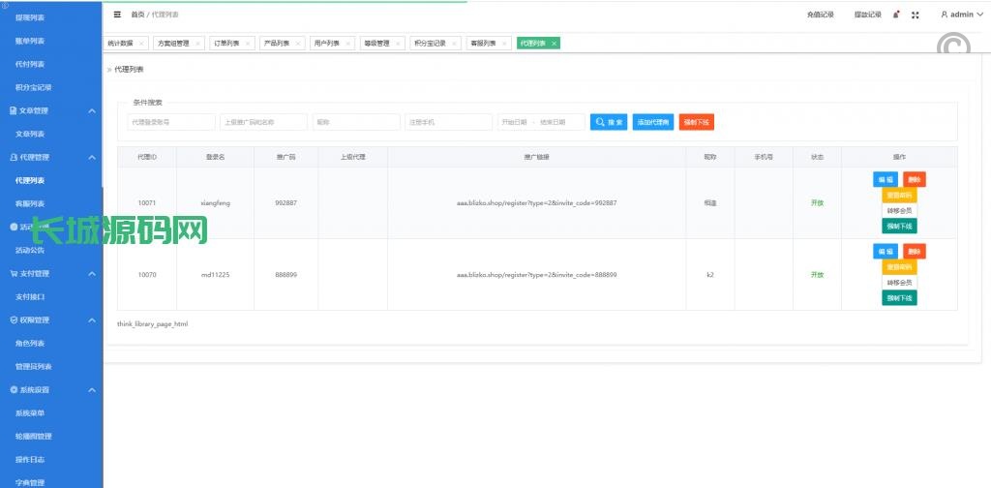
Task: Close the 统计数据 tab with its X
Action: pos(141,44)
